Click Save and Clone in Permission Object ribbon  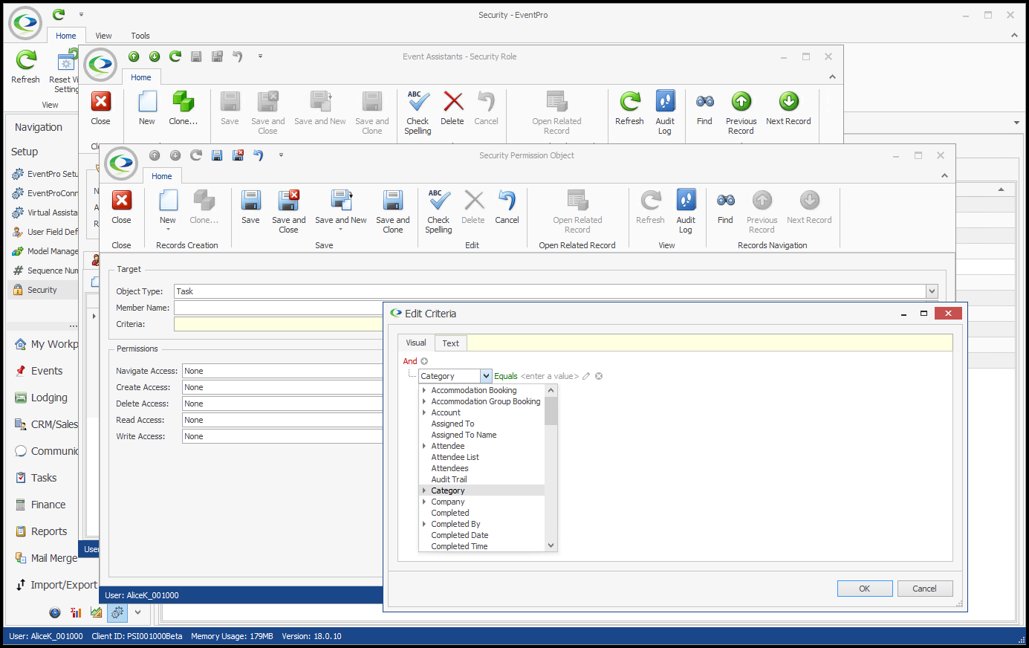[392, 212]
